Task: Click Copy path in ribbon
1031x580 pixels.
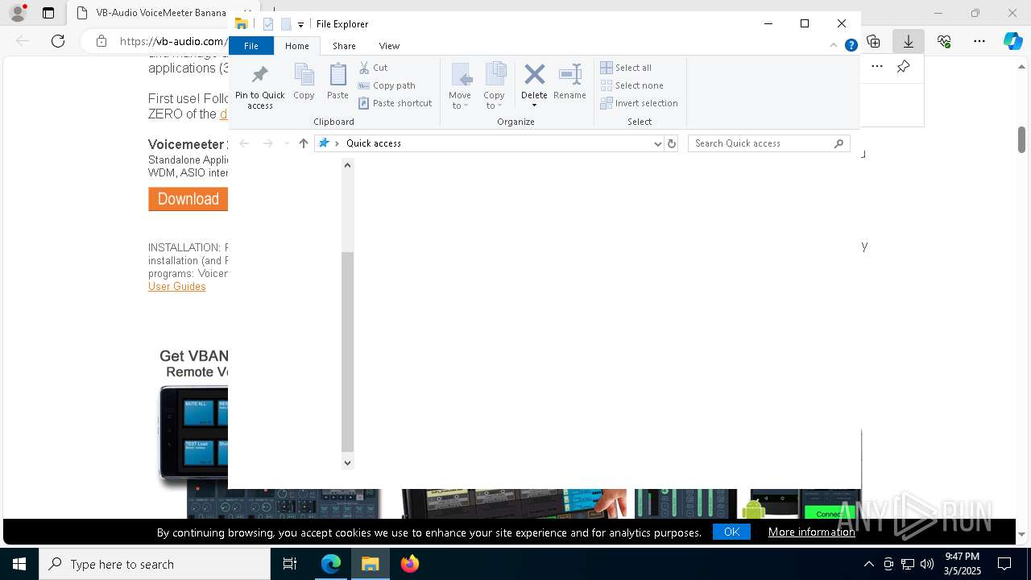Action: pos(387,85)
